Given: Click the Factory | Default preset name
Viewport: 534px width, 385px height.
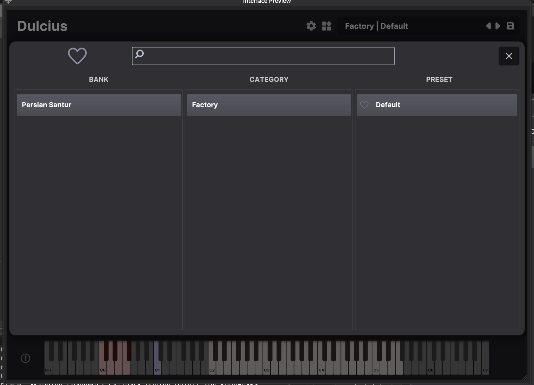Looking at the screenshot, I should tap(376, 26).
